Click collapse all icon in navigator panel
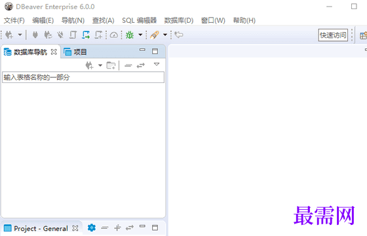 tap(128, 65)
